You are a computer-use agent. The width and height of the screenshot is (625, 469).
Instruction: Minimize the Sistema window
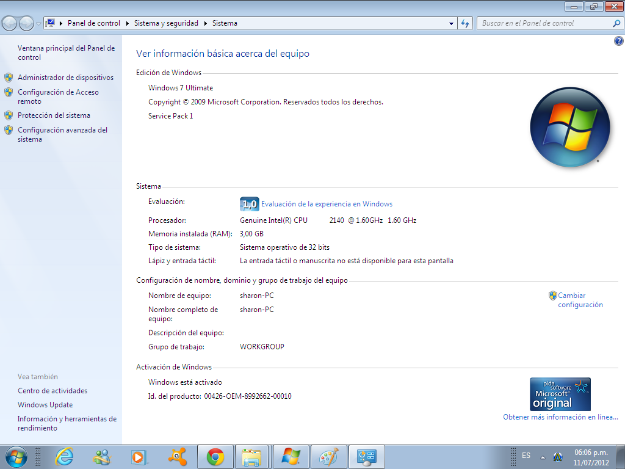(x=574, y=6)
